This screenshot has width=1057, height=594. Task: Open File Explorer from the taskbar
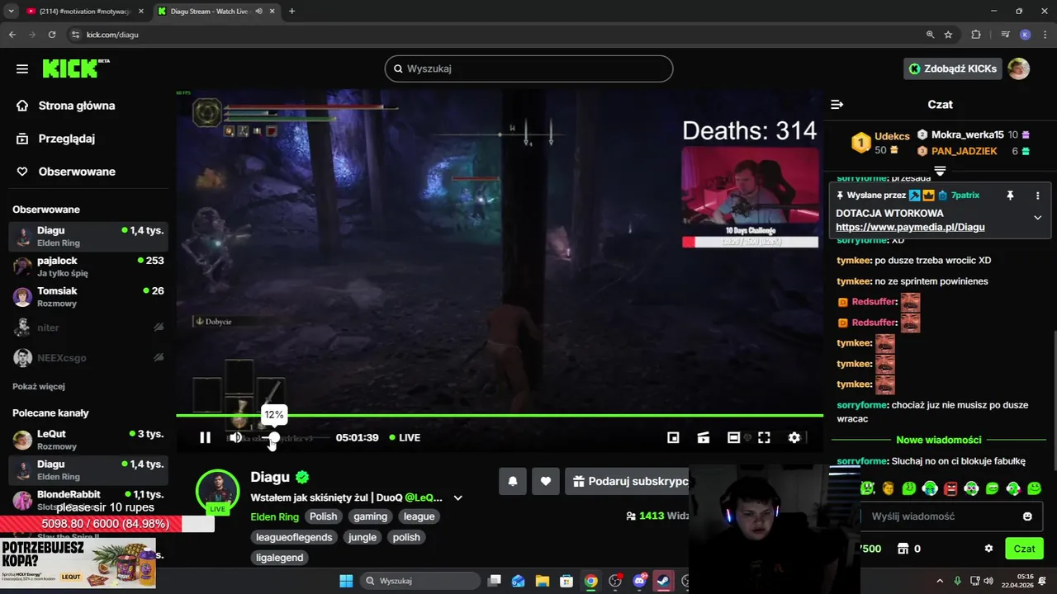tap(542, 581)
